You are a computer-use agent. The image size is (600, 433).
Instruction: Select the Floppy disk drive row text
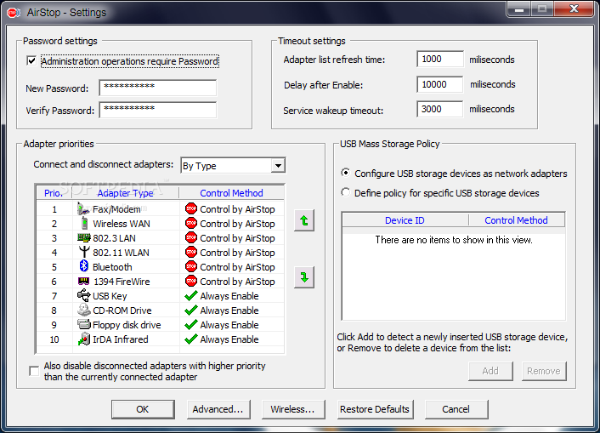127,325
